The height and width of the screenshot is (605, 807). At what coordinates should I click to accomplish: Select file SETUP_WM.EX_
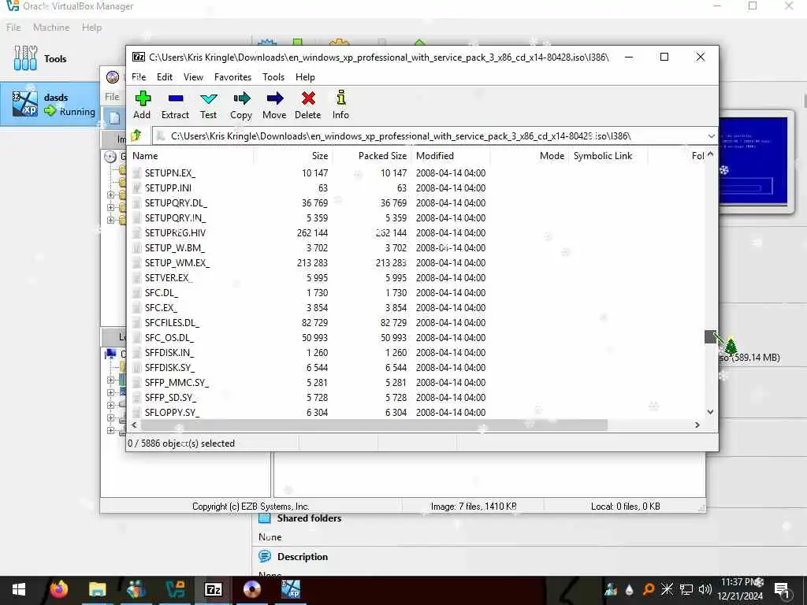click(177, 262)
